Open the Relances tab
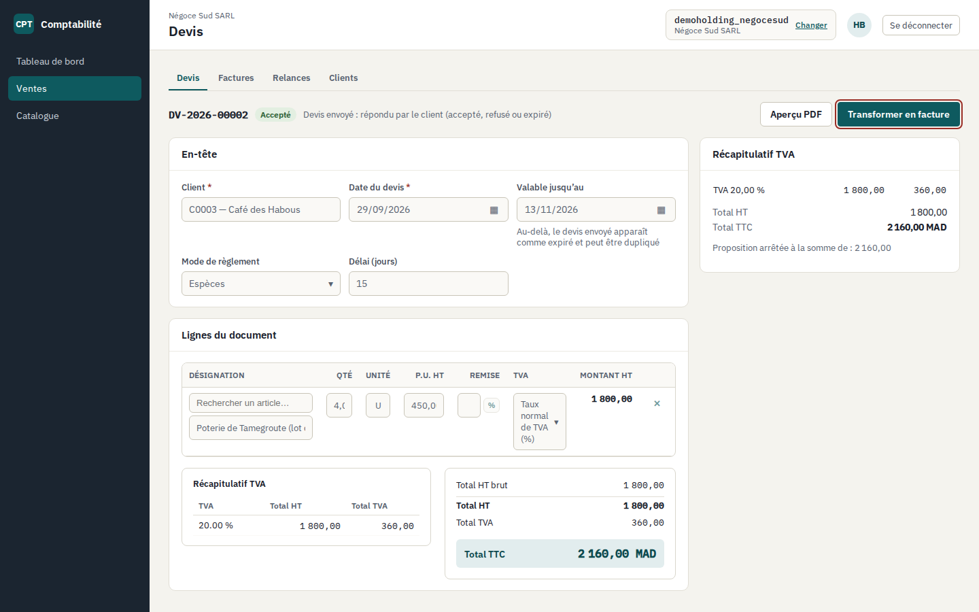The width and height of the screenshot is (979, 612). 292,78
